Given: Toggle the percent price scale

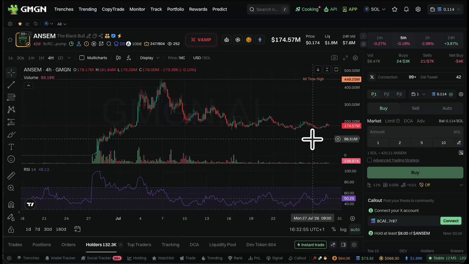Looking at the screenshot, I should (333, 230).
